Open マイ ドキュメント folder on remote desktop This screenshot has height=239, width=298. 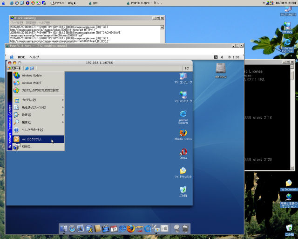coord(183,173)
